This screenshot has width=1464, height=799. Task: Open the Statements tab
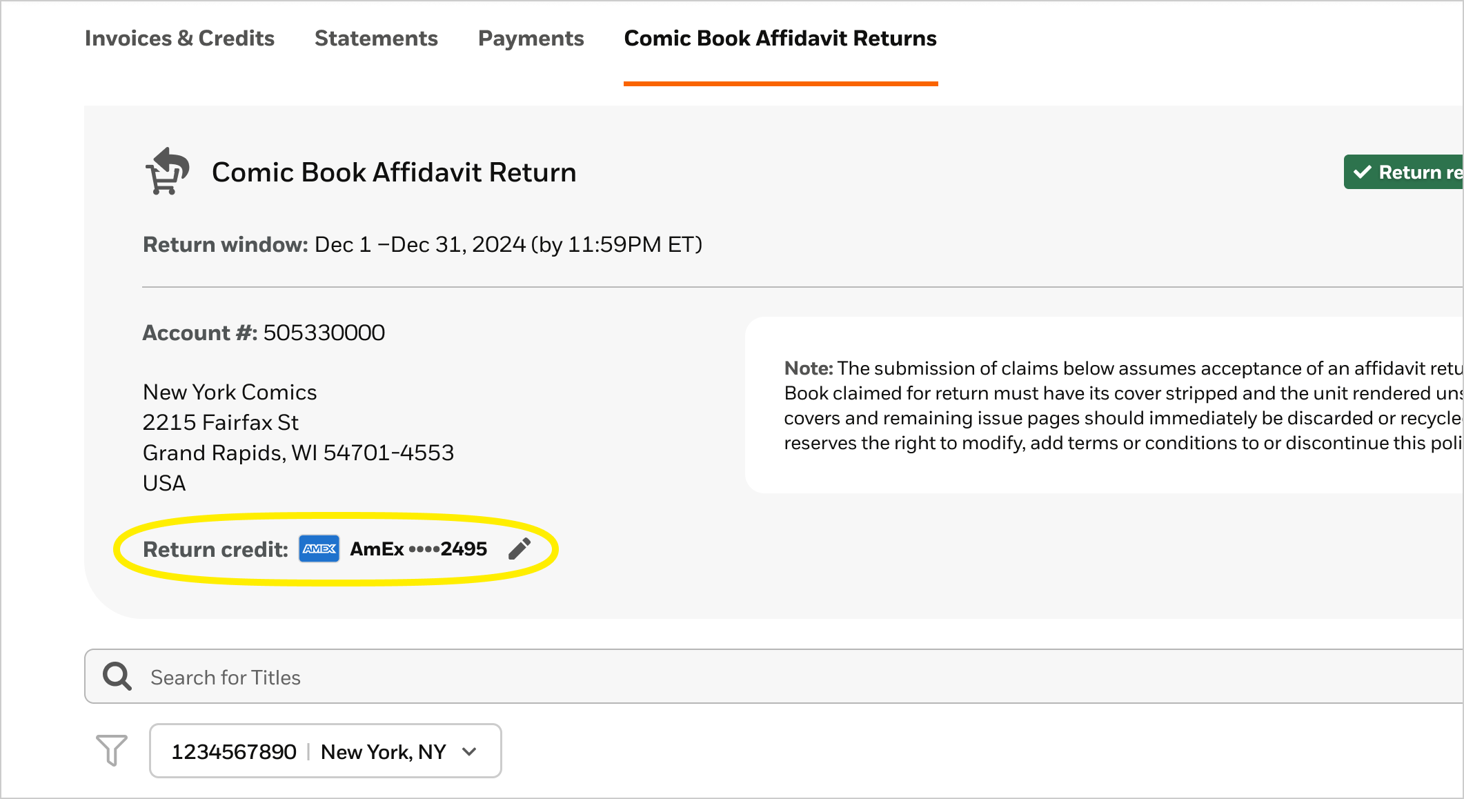[376, 38]
